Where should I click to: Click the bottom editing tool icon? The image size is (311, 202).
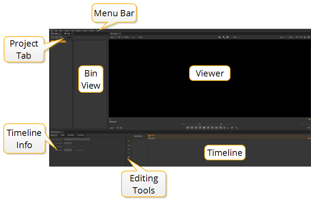click(129, 158)
